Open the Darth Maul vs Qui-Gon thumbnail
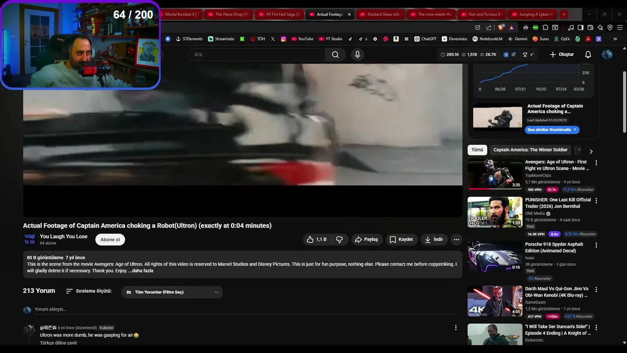This screenshot has height=353, width=627. [x=495, y=301]
